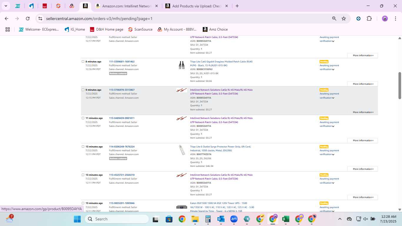Image resolution: width=402 pixels, height=226 pixels.
Task: Open the Welcome- ECExpres bookmark
Action: click(39, 29)
